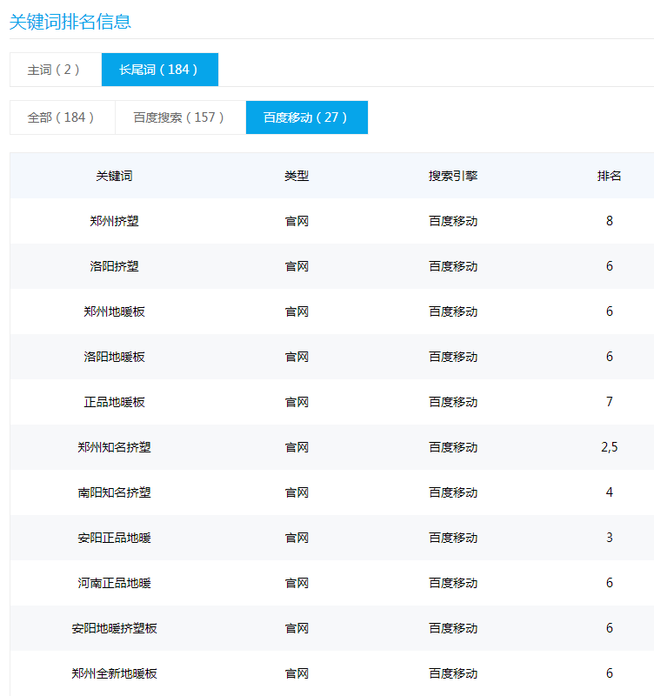Click 官网 type in the 河南正品地暖 row
The image size is (654, 696).
tap(297, 583)
